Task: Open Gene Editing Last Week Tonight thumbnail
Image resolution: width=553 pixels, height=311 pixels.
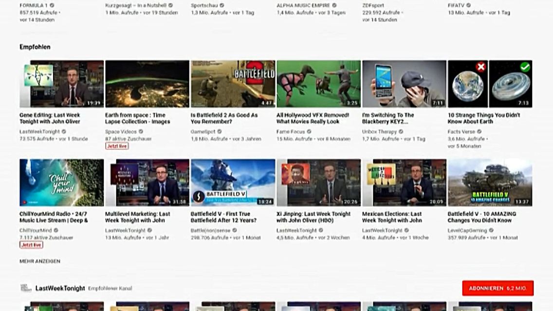Action: point(62,84)
